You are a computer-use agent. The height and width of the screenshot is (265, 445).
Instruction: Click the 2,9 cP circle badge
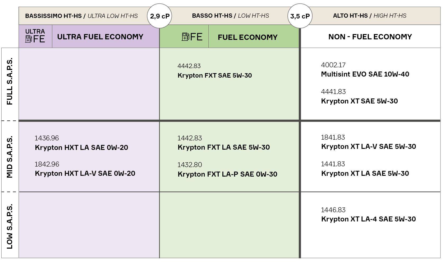click(x=159, y=16)
